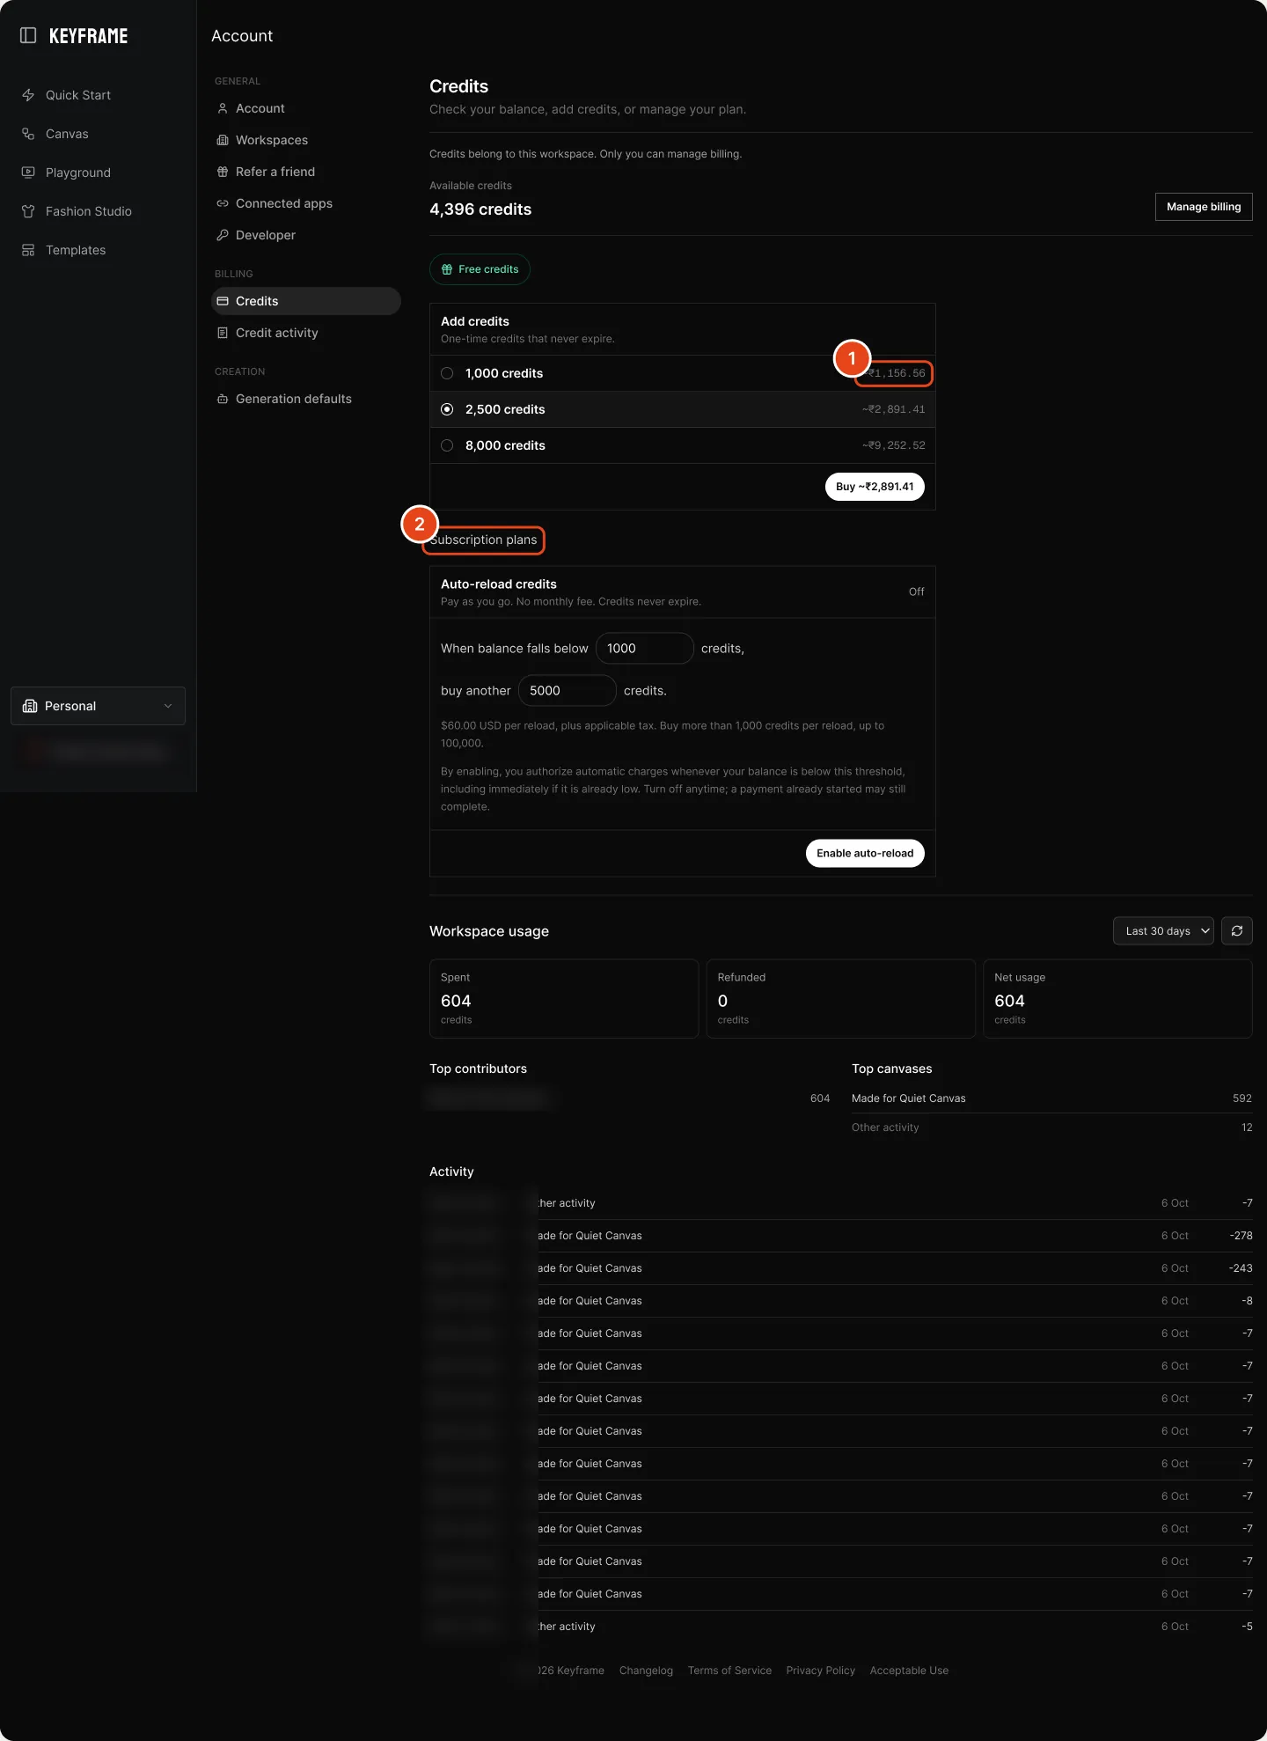1267x1741 pixels.
Task: Click the Manage billing button
Action: point(1204,207)
